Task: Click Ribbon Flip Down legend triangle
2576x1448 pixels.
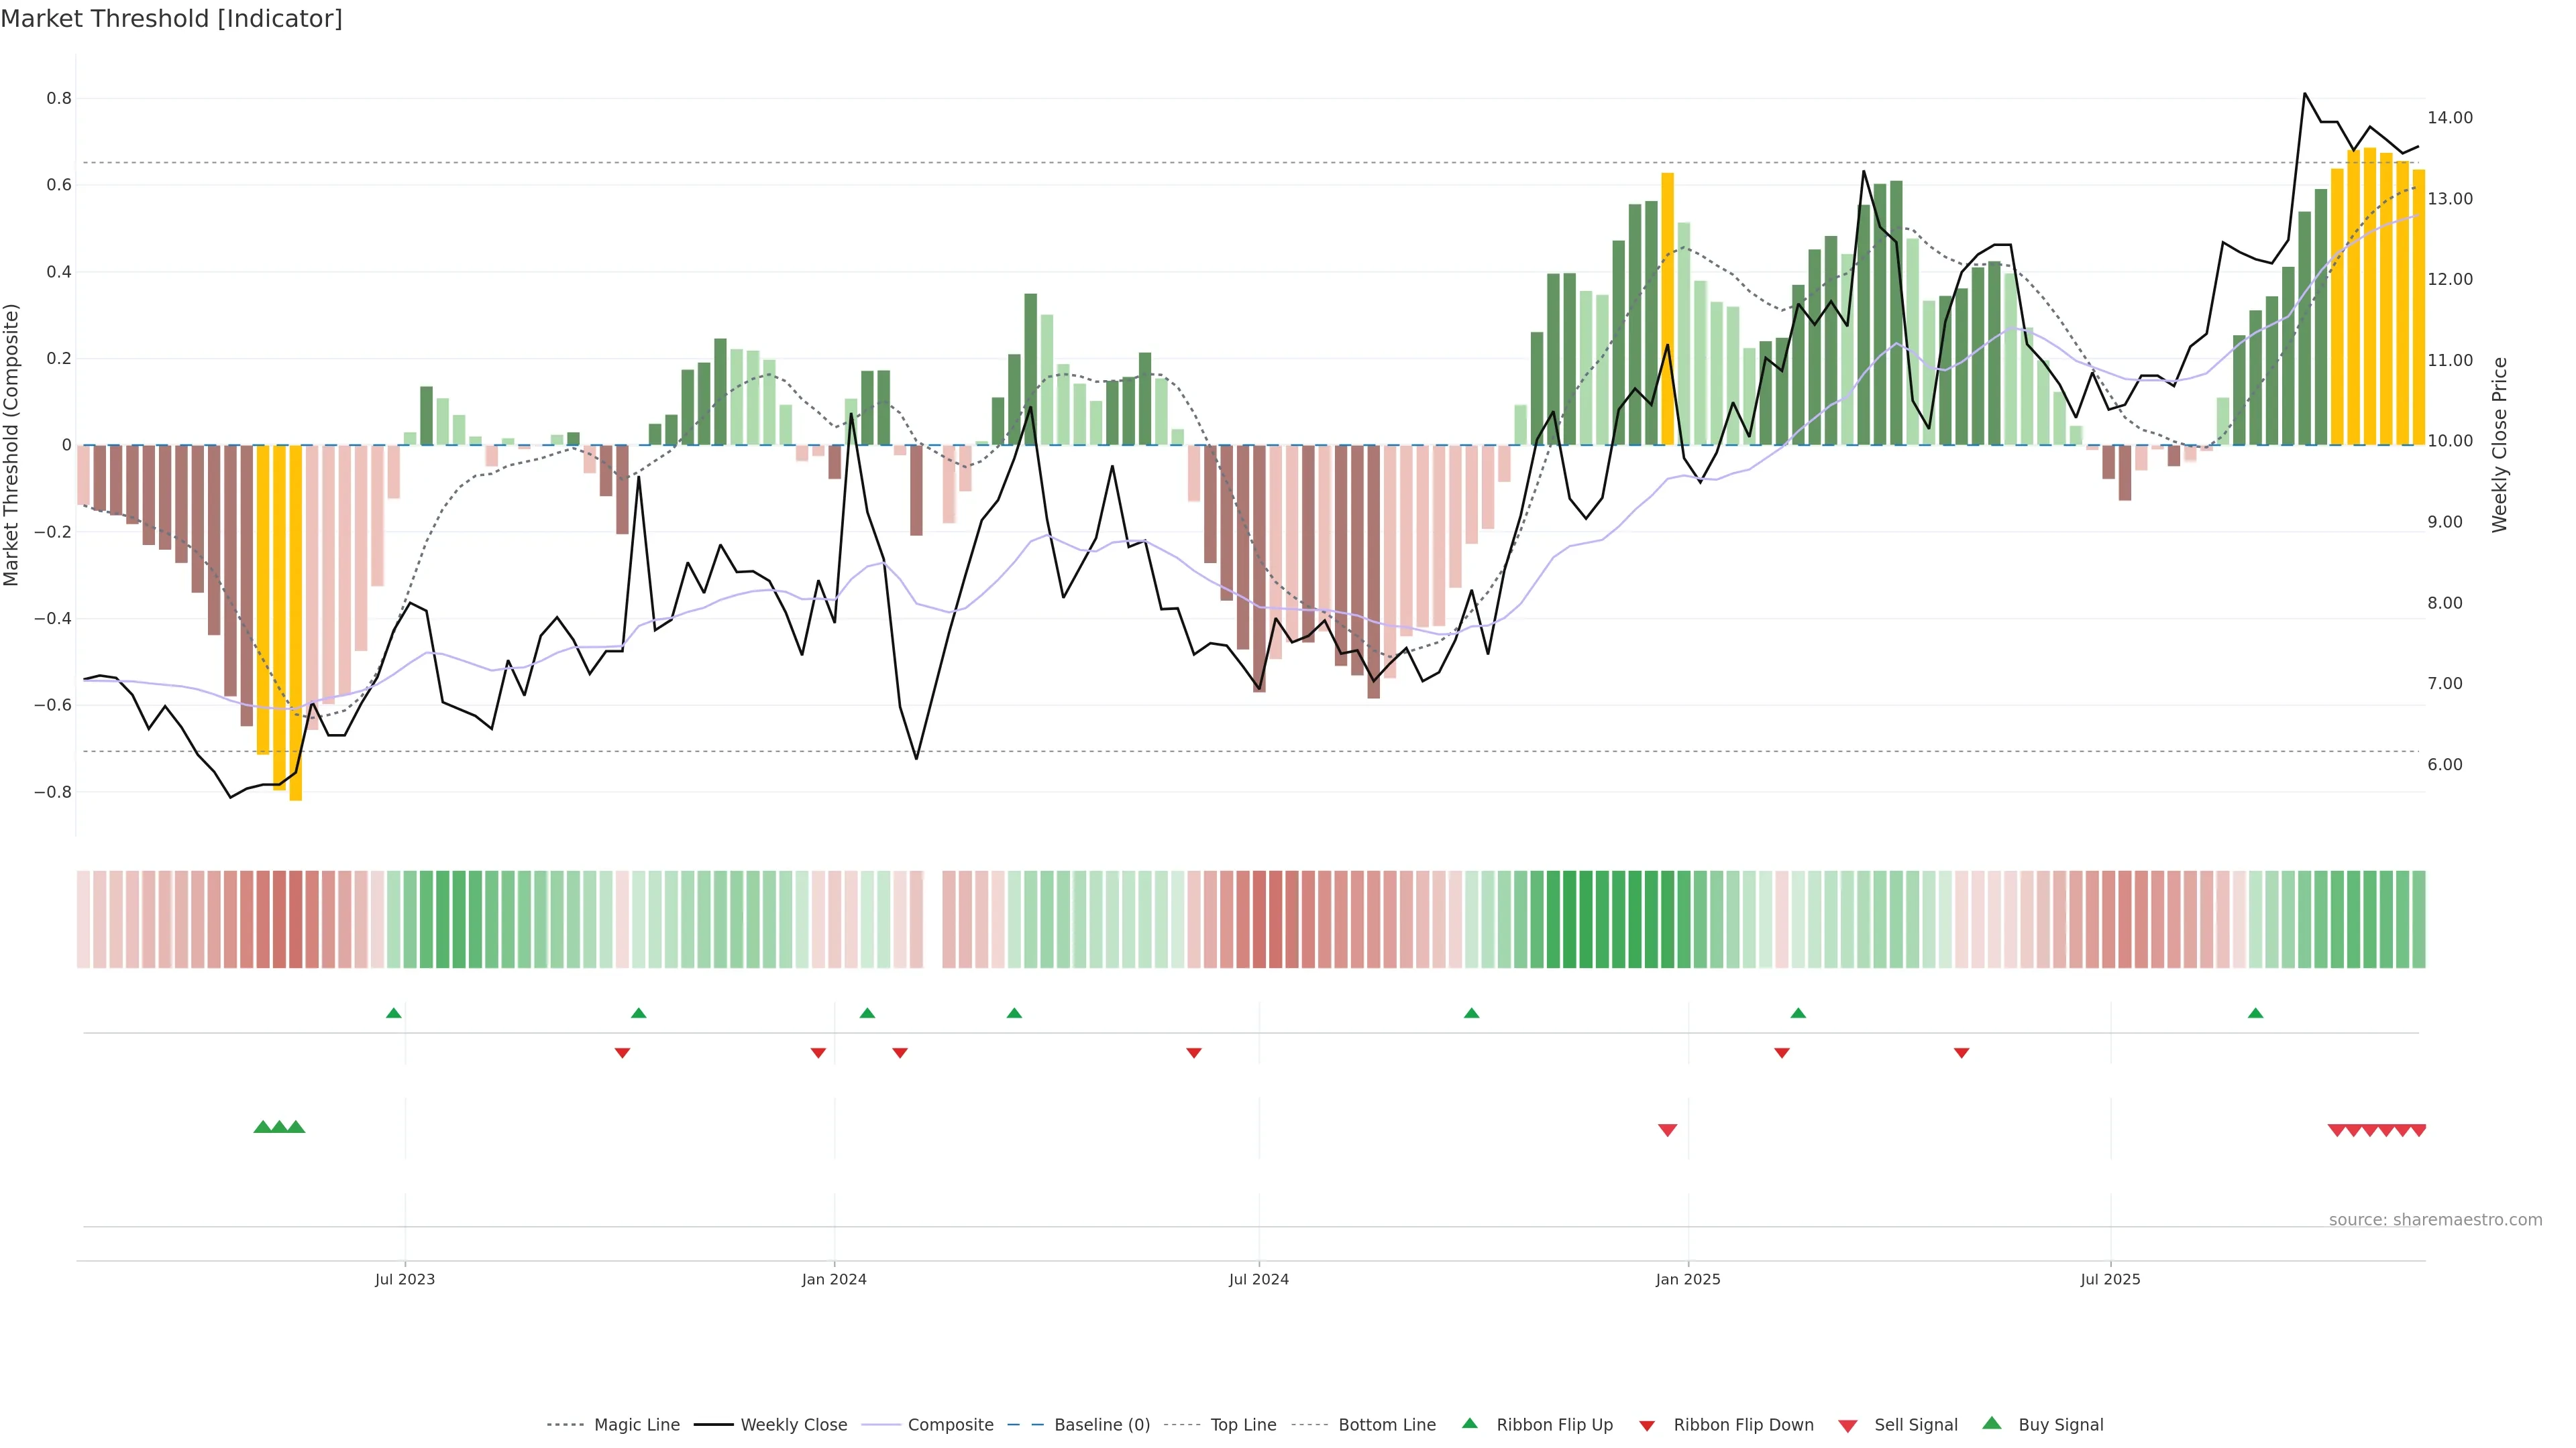Action: point(1647,1426)
